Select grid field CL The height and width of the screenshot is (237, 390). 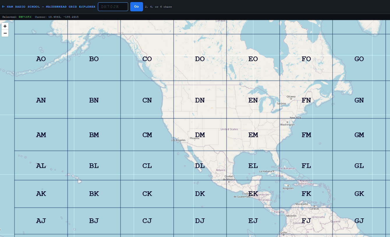point(147,165)
